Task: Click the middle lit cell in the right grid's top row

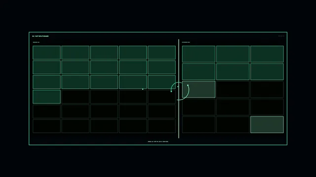Action: click(233, 54)
